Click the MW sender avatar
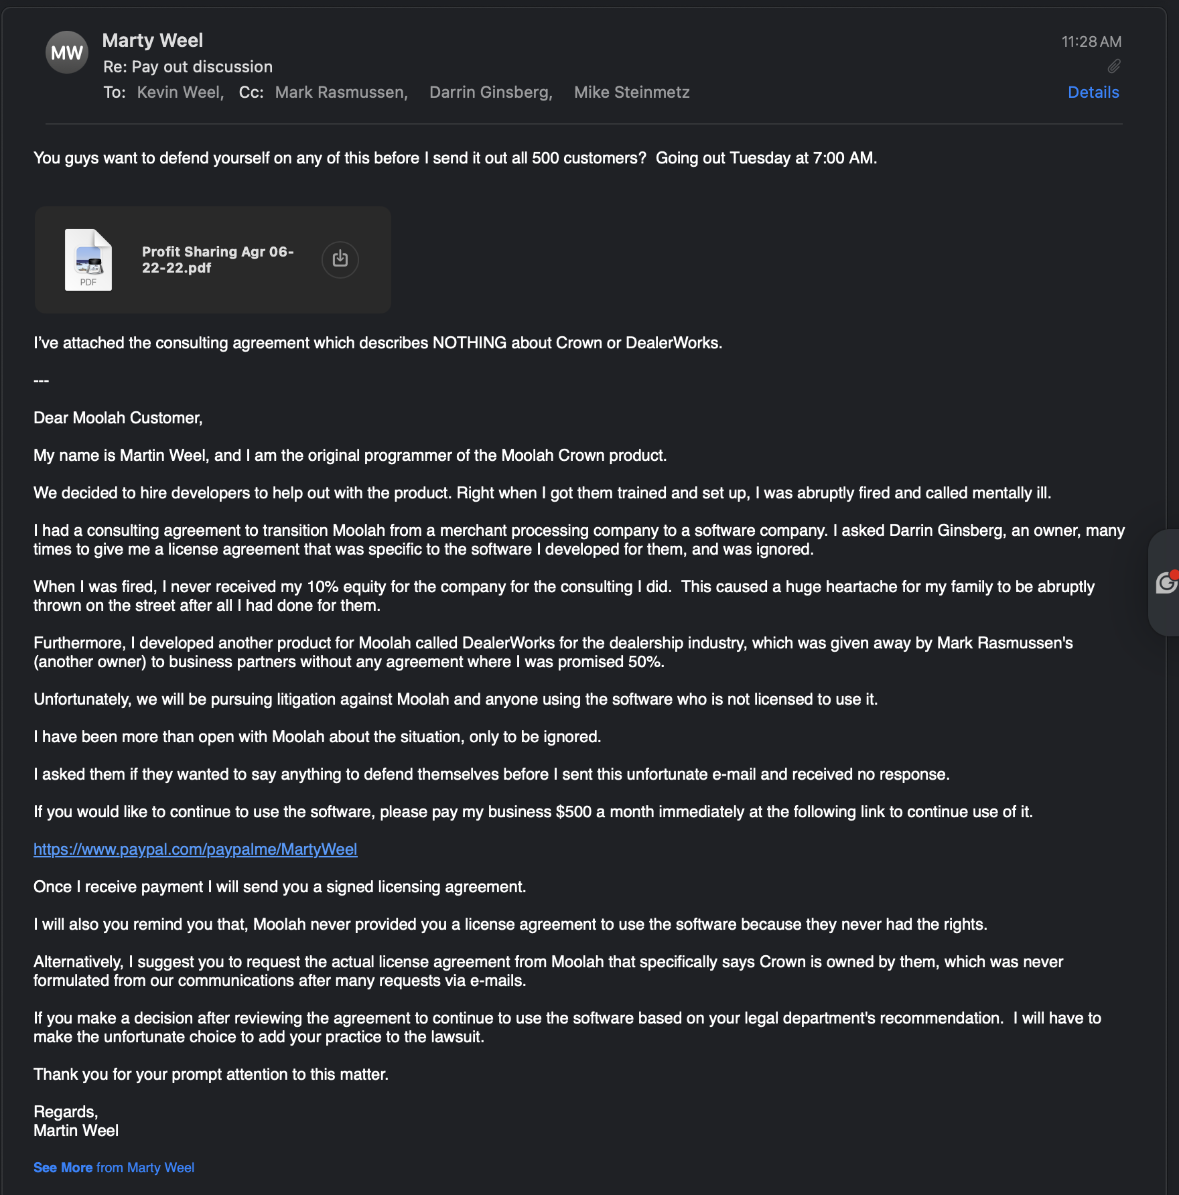This screenshot has height=1195, width=1179. [66, 53]
